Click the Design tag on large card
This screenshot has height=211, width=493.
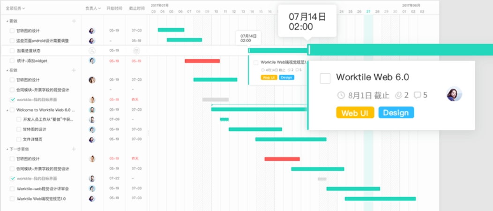pyautogui.click(x=396, y=113)
